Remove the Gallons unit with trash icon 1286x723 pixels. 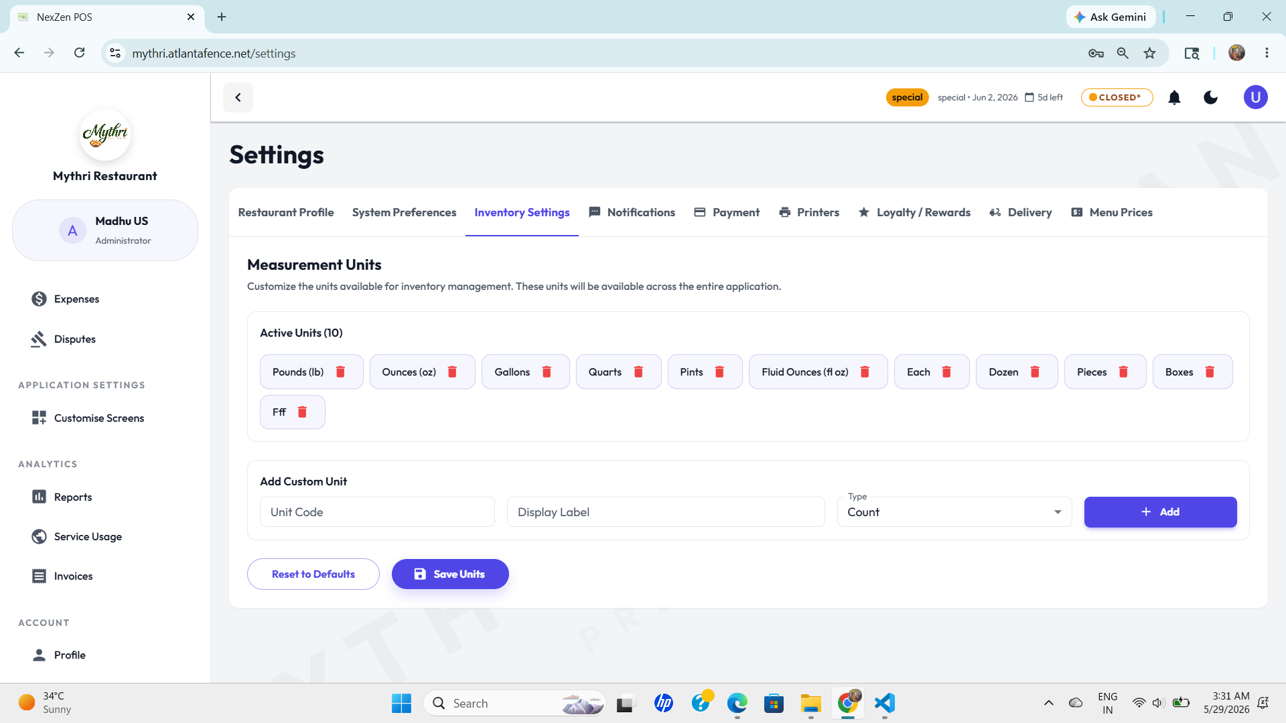547,372
